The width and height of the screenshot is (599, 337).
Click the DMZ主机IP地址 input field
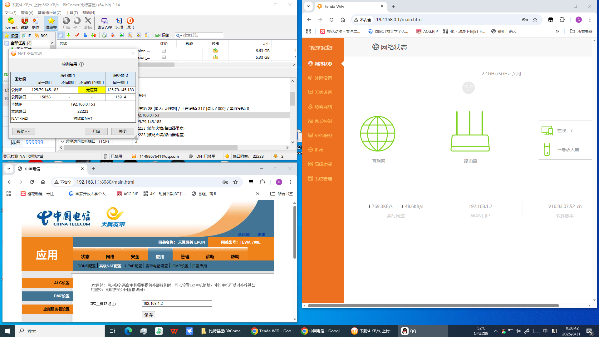[x=177, y=304]
